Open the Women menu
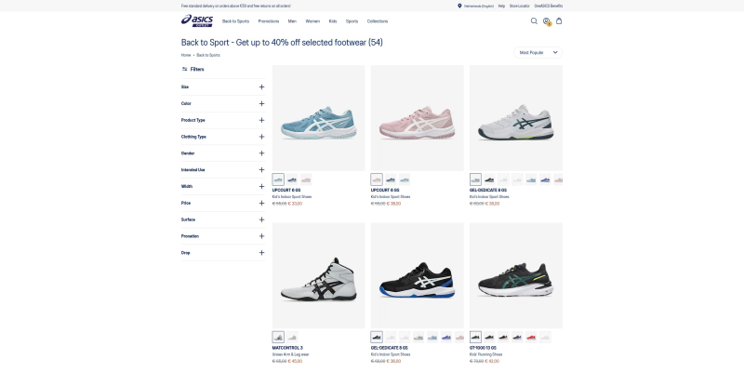The image size is (744, 372). click(x=312, y=21)
